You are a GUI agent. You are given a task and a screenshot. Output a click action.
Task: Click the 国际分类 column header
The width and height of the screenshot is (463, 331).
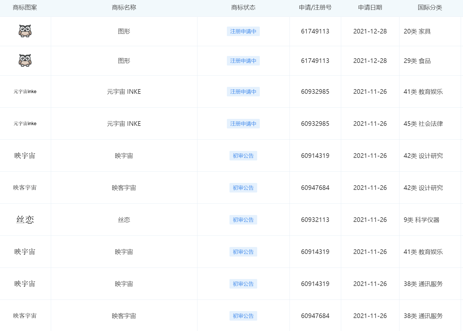tap(430, 8)
